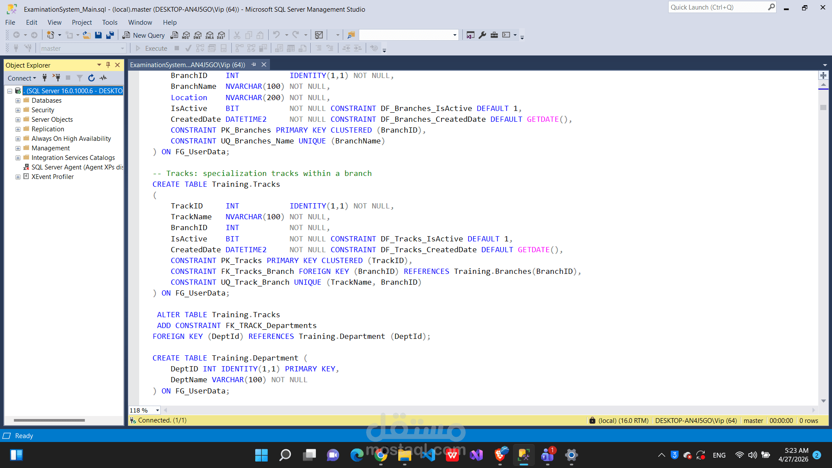Expand Integration Services Catalogs folder
This screenshot has width=832, height=468.
pyautogui.click(x=18, y=158)
